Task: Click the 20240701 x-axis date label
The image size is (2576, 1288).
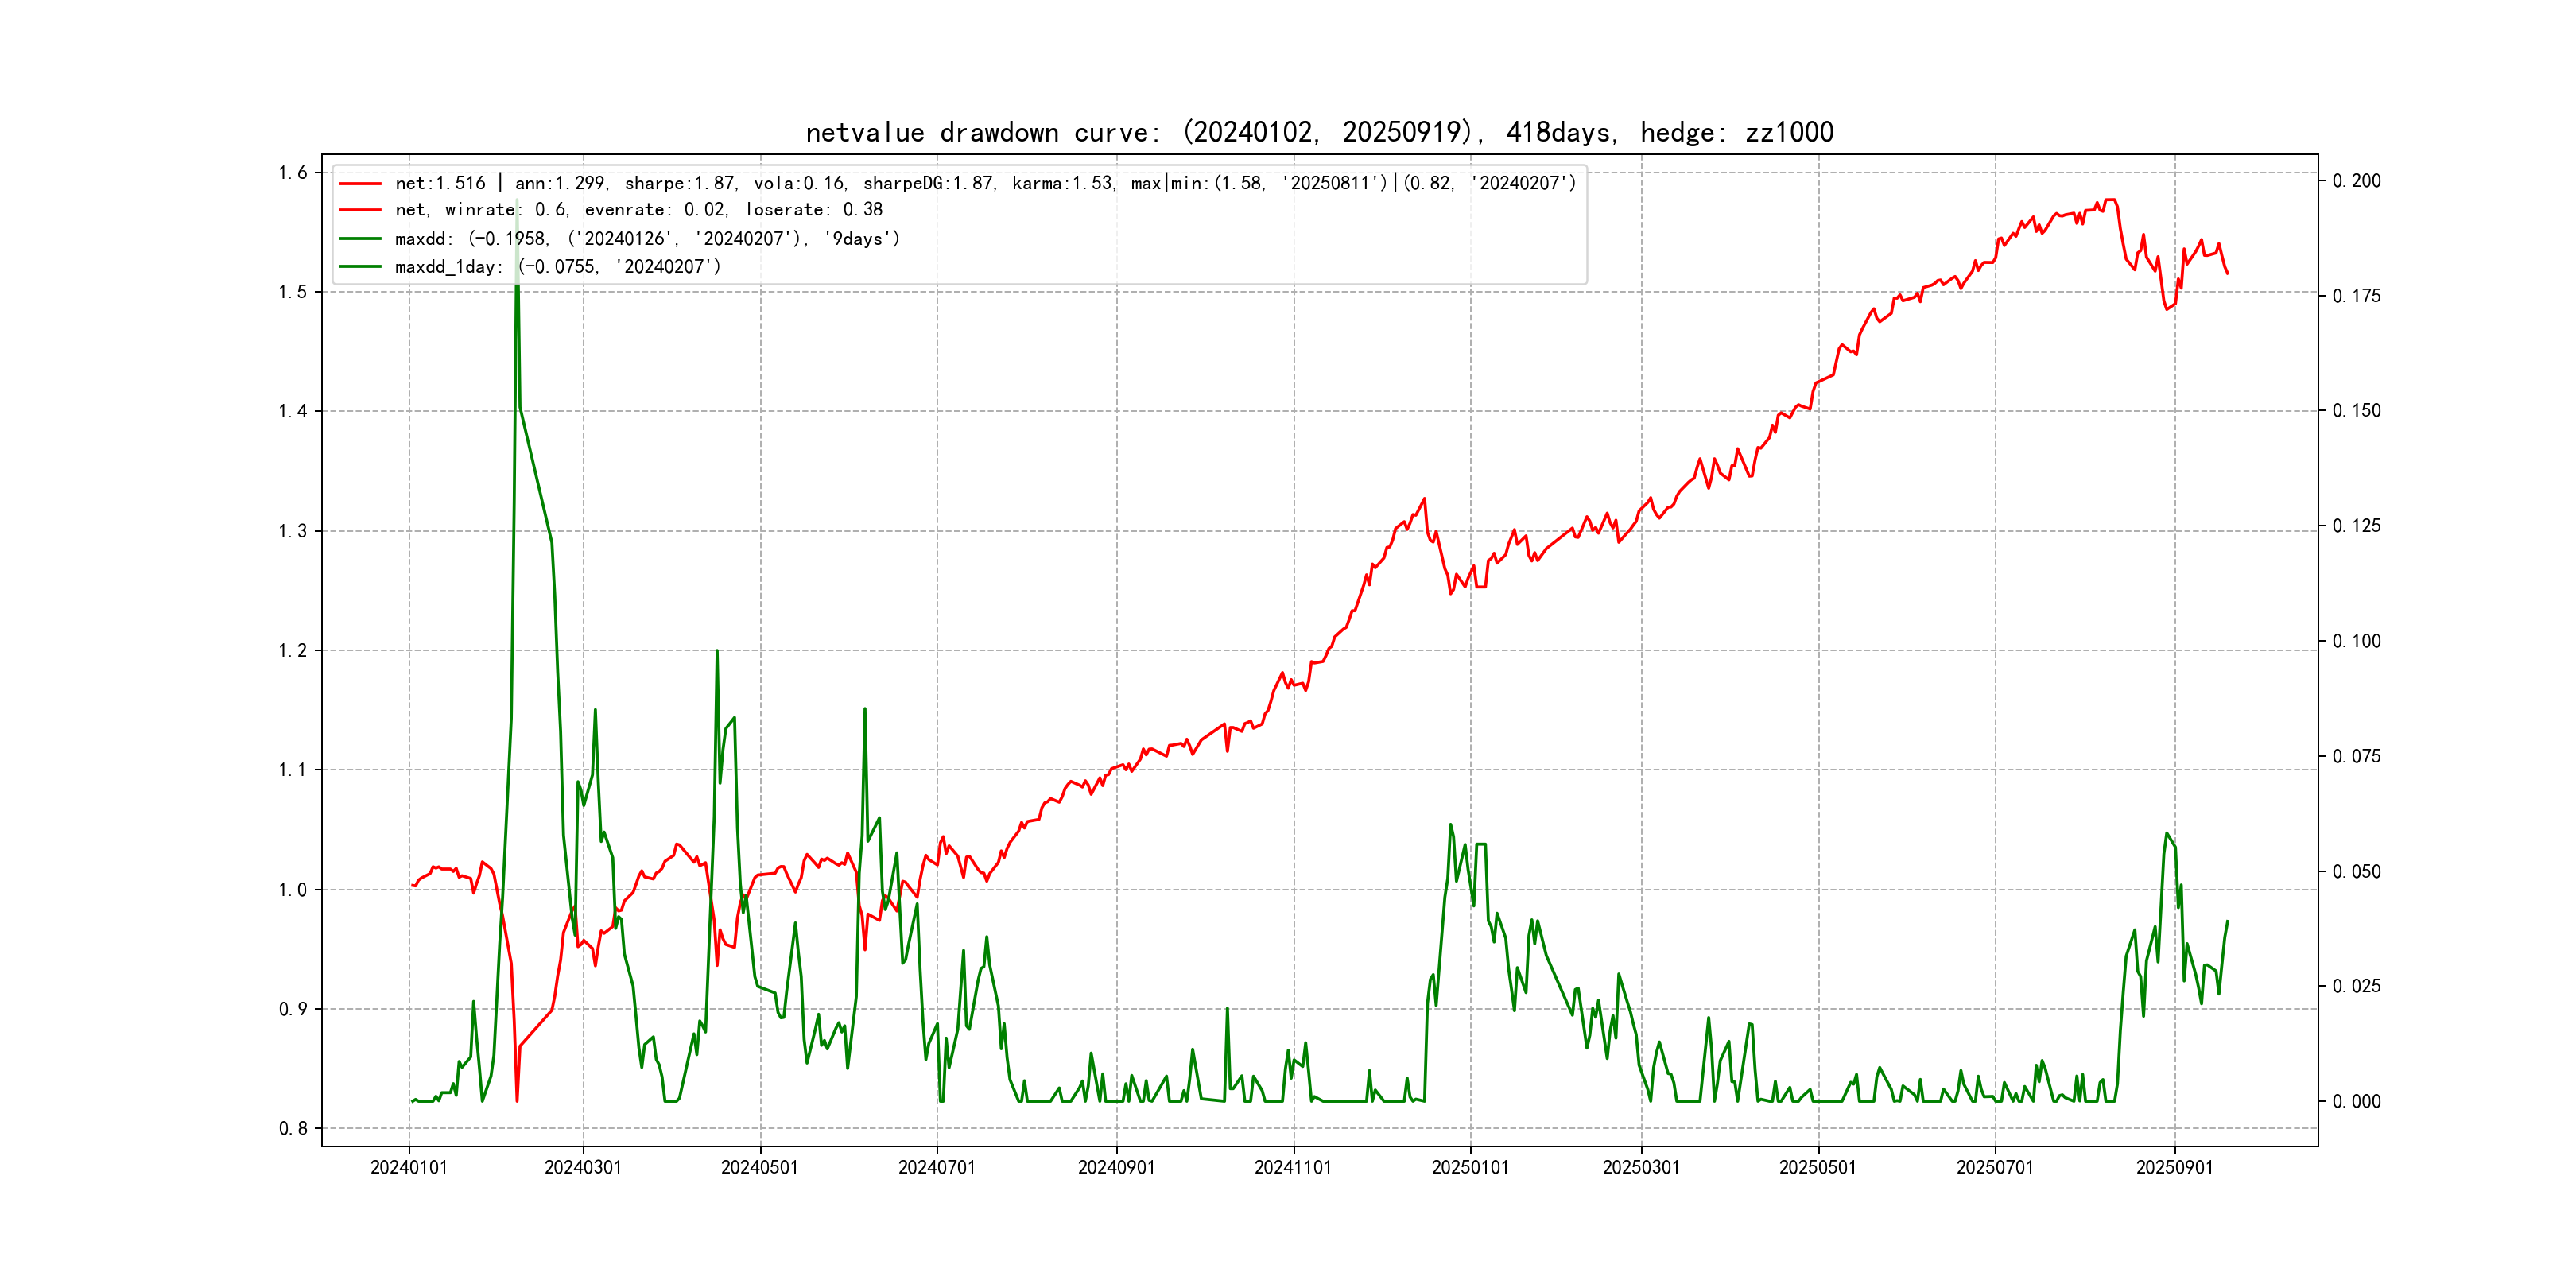Action: click(937, 1168)
